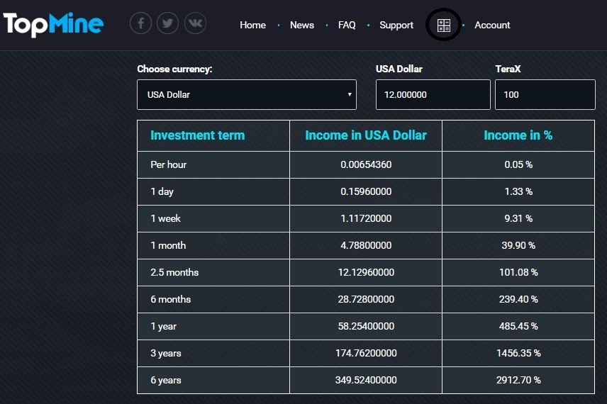Open the FAQ page
Image resolution: width=607 pixels, height=404 pixels.
(x=347, y=25)
